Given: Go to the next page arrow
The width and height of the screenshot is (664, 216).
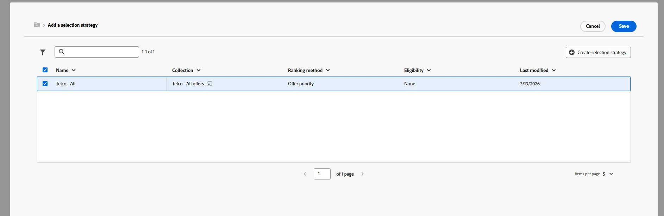Looking at the screenshot, I should point(363,174).
